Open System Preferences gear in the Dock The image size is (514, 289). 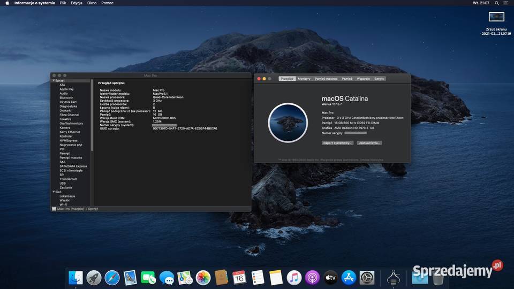[367, 278]
